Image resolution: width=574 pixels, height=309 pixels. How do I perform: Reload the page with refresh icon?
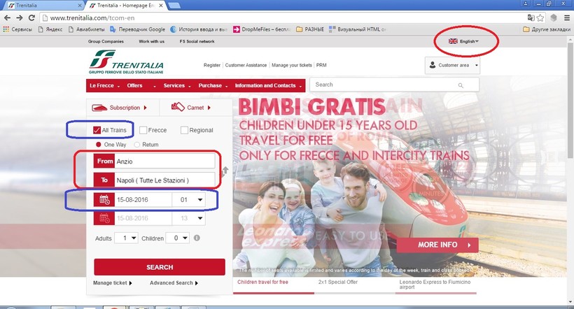coord(31,18)
